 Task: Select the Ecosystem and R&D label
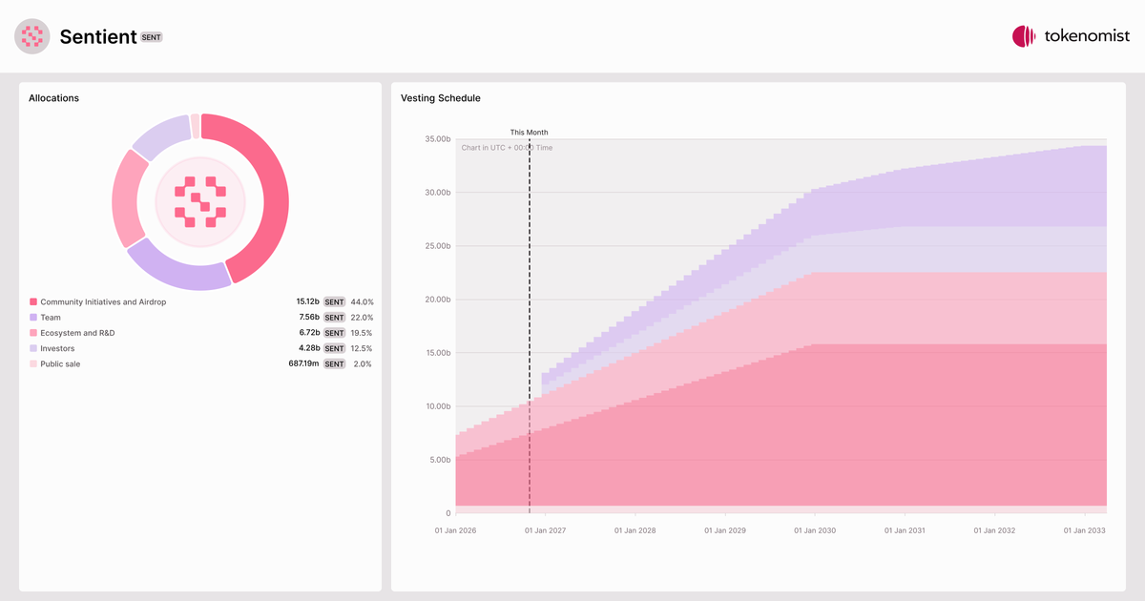point(77,333)
